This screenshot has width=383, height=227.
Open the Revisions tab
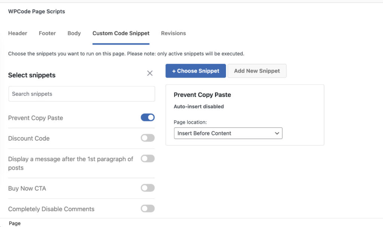click(x=173, y=33)
